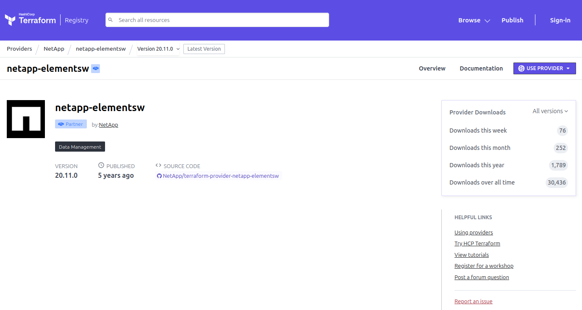
Task: Open the Using providers link
Action: click(474, 233)
